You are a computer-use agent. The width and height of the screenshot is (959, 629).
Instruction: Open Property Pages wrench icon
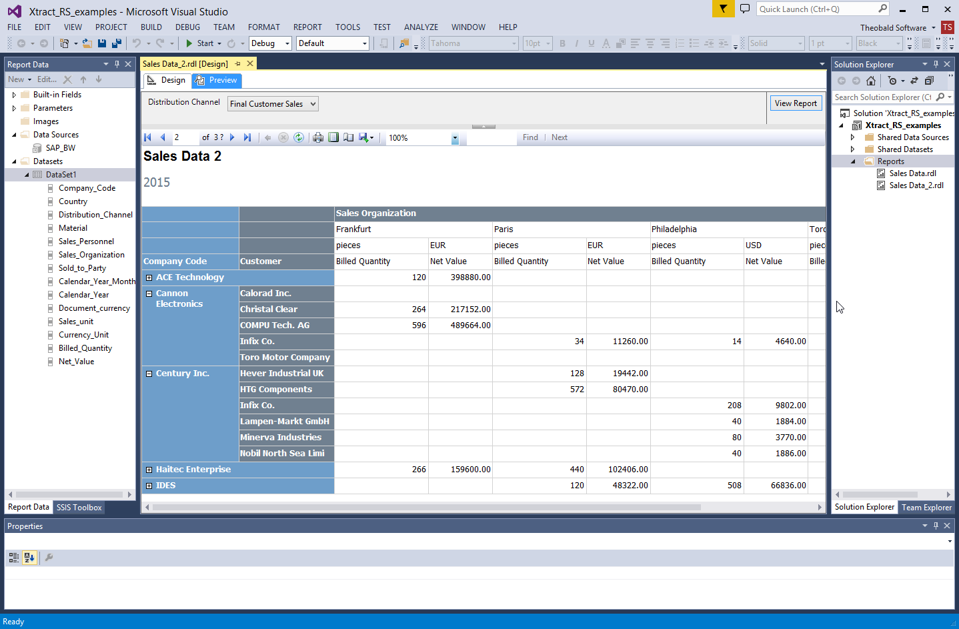[x=49, y=558]
